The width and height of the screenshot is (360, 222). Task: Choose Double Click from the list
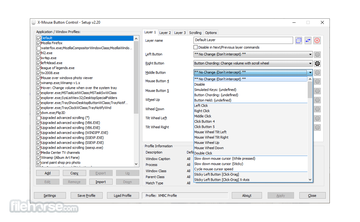[250, 153]
